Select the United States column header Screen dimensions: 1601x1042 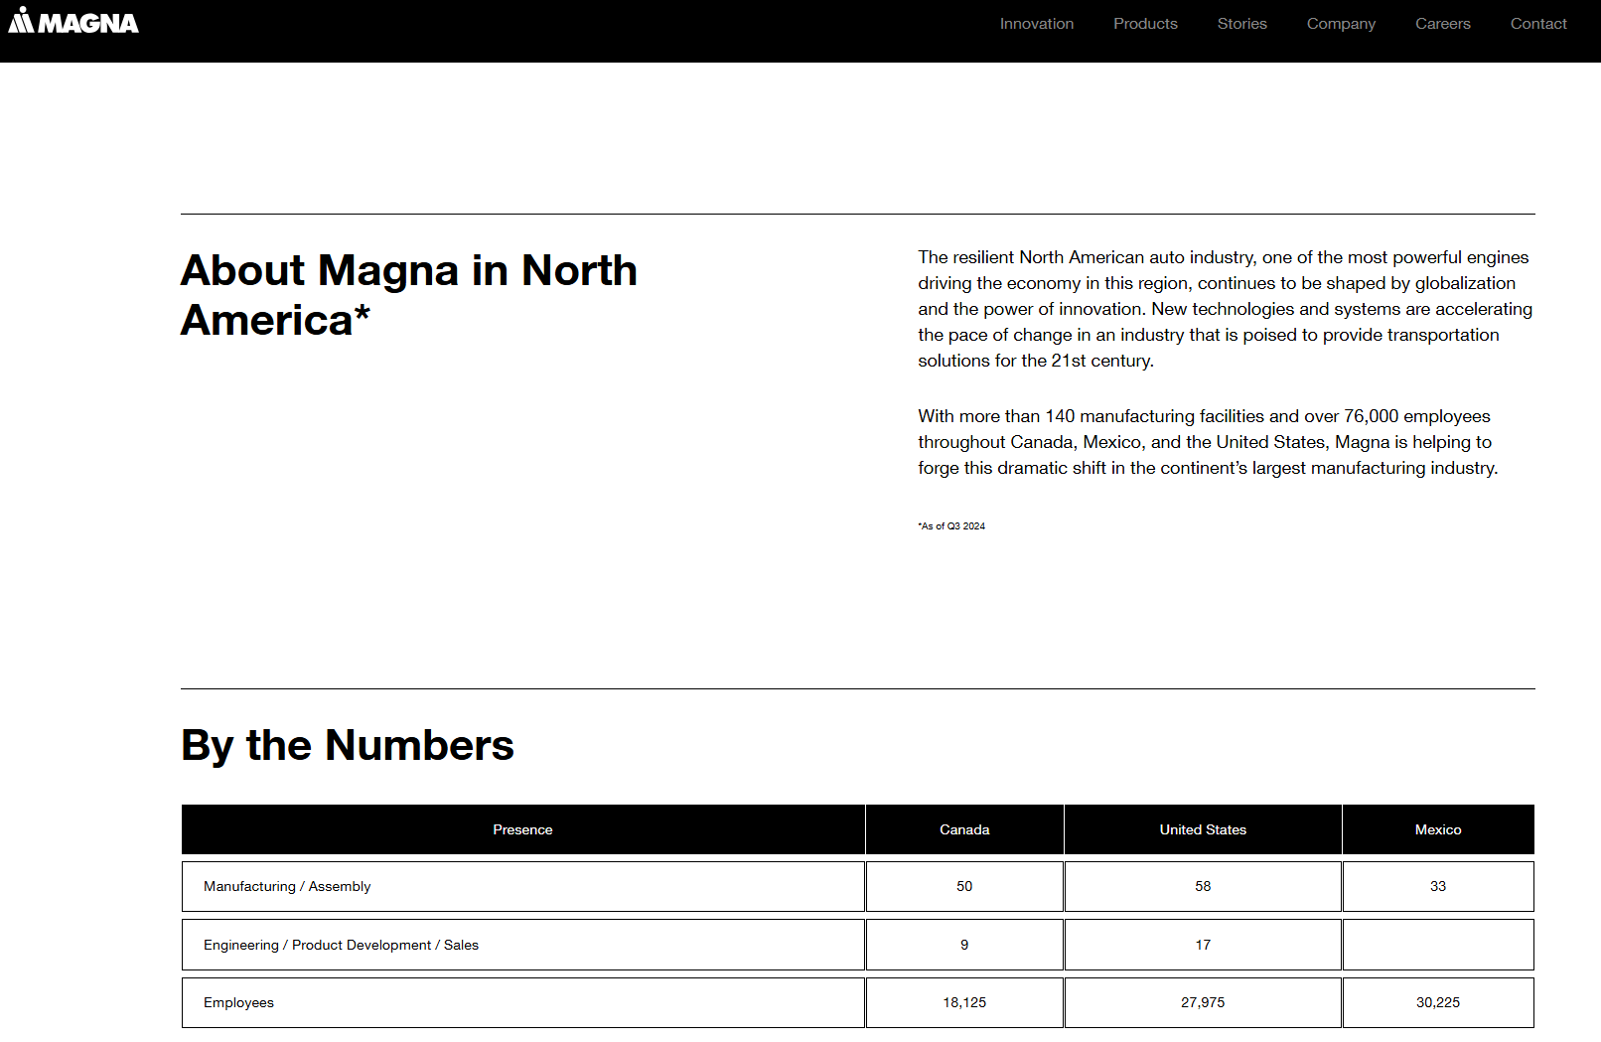[x=1203, y=829]
